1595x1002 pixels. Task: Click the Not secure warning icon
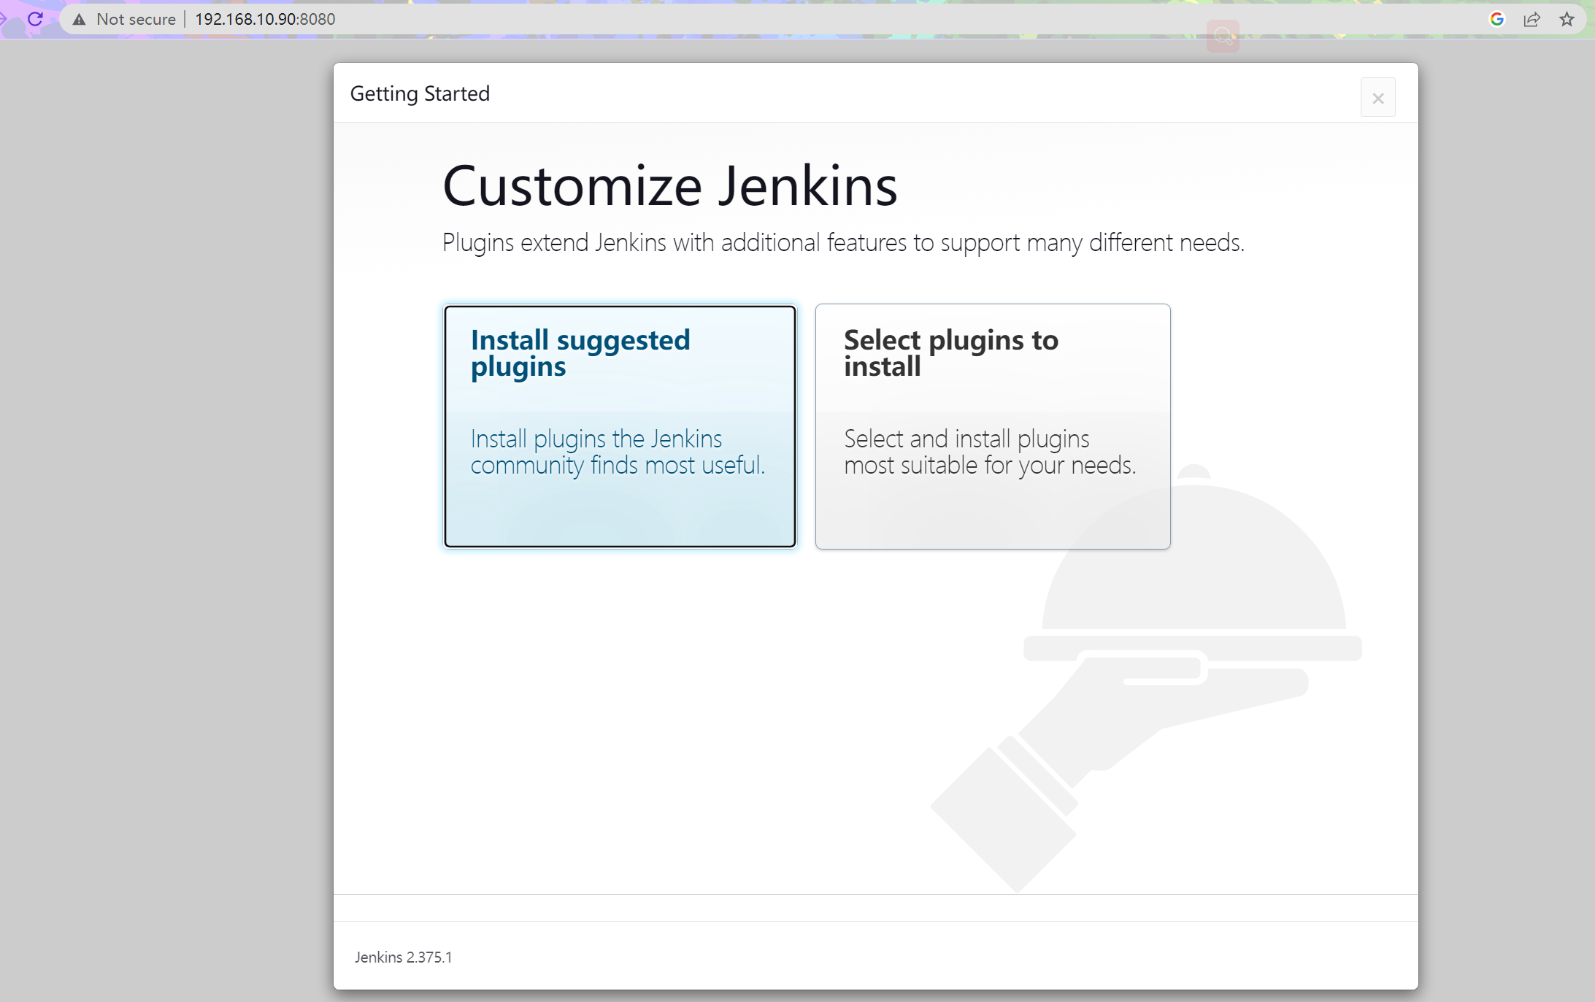click(x=79, y=19)
